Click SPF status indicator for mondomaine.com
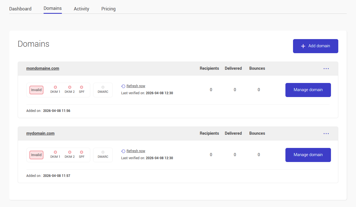356x207 pixels. click(x=82, y=87)
